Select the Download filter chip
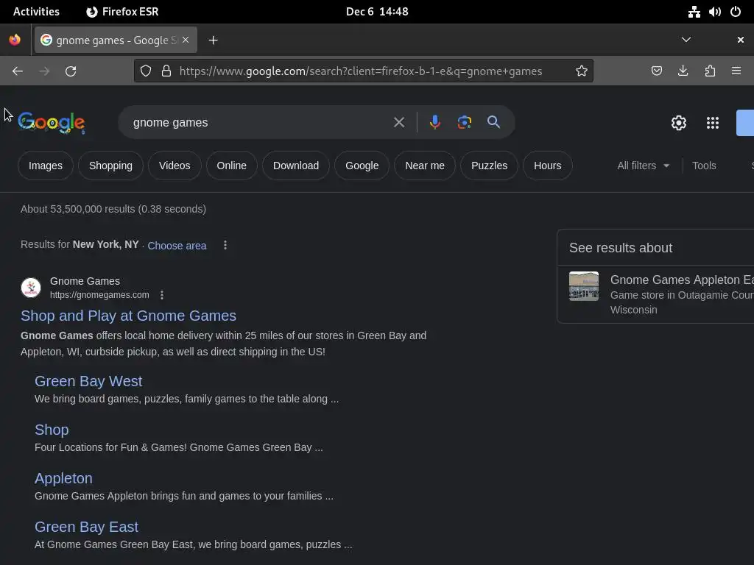 (x=296, y=166)
